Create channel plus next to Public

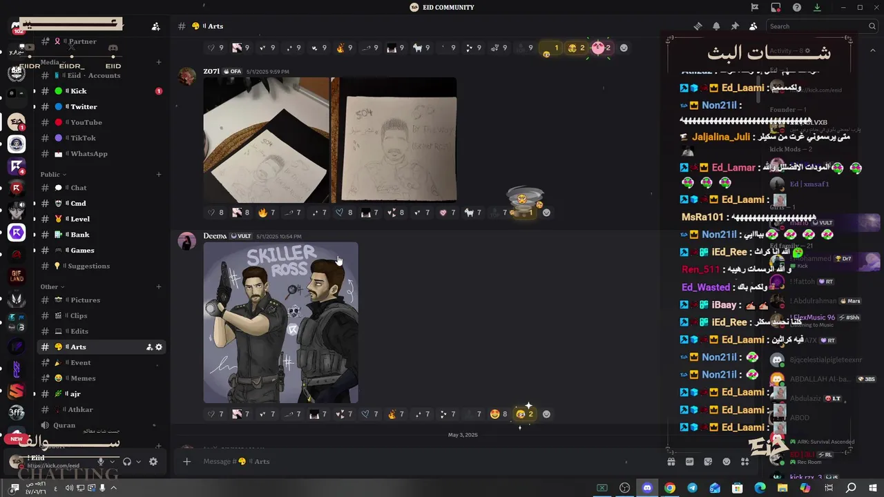[159, 175]
